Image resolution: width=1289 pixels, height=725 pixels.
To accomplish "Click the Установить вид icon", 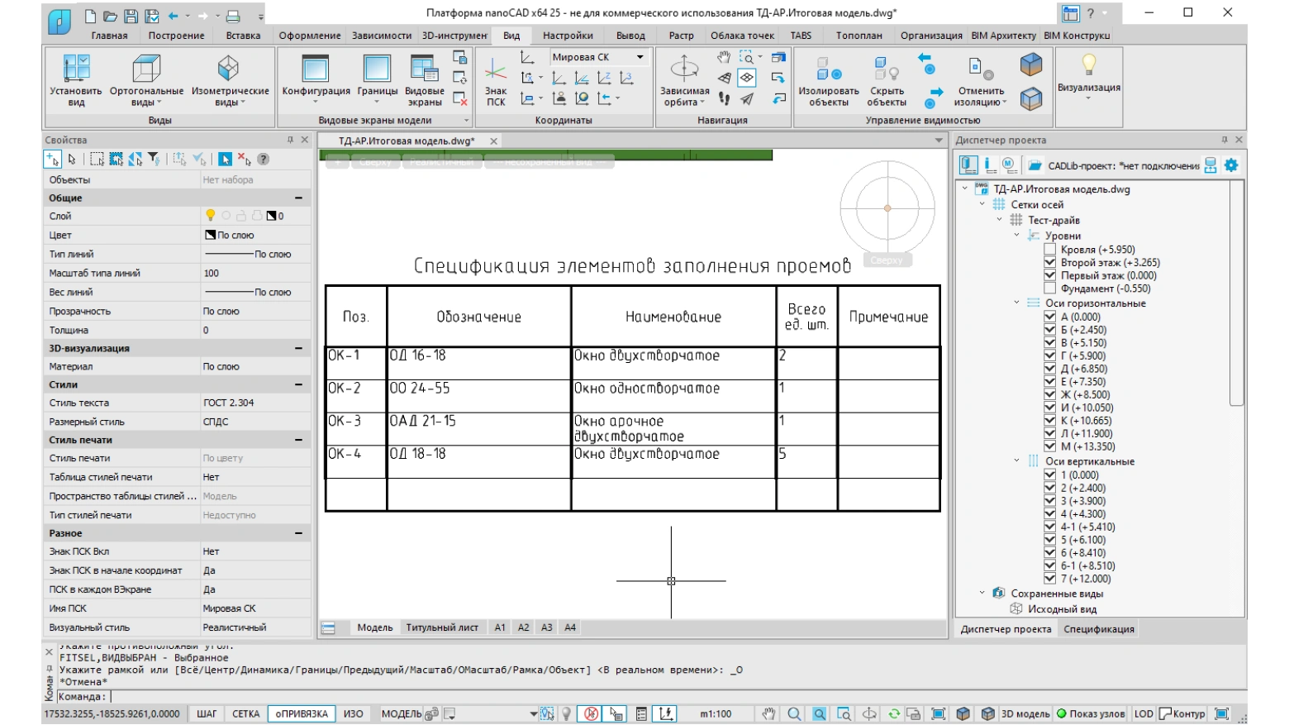I will tap(76, 69).
